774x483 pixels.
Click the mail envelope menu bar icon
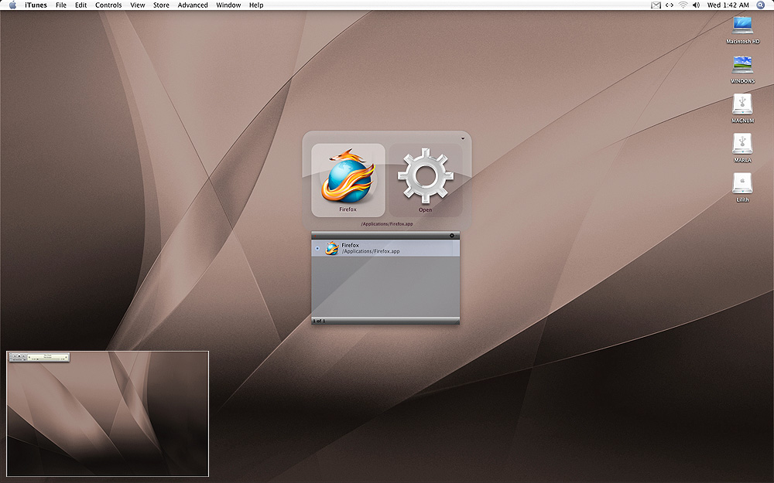[656, 5]
